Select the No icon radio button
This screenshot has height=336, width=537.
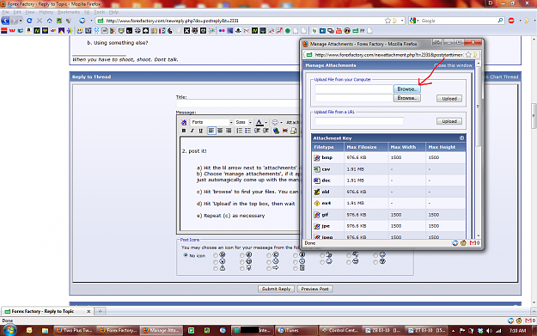click(186, 255)
